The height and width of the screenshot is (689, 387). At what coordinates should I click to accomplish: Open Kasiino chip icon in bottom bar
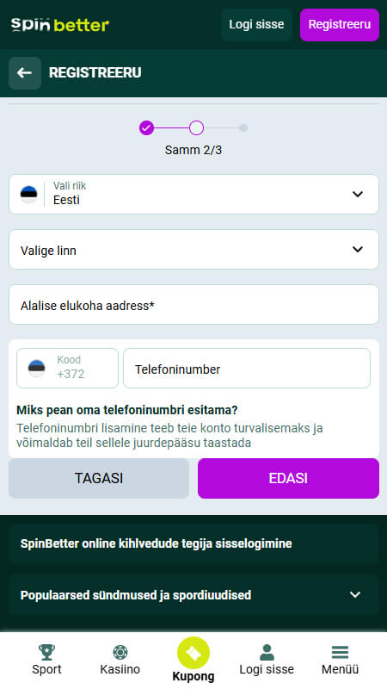tap(120, 652)
